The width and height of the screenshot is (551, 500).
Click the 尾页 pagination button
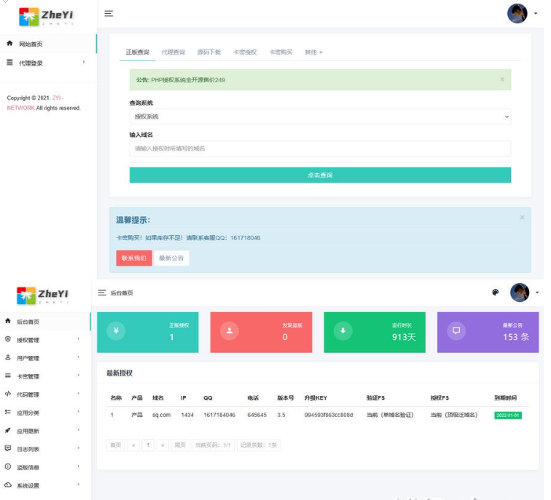click(180, 445)
